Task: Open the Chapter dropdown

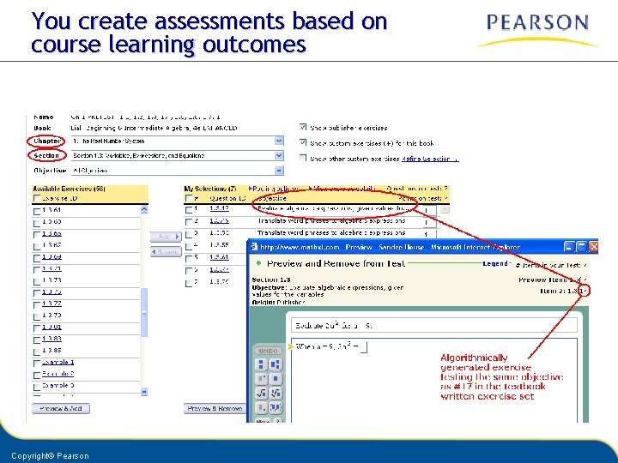Action: 279,141
